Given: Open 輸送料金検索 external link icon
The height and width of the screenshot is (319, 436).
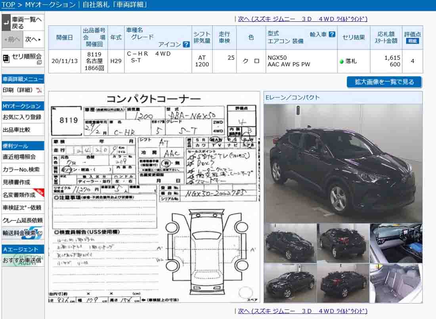Looking at the screenshot, I should point(39,233).
